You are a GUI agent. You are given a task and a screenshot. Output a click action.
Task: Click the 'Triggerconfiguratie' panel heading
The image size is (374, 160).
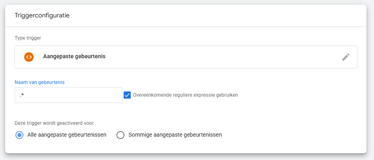tap(42, 15)
